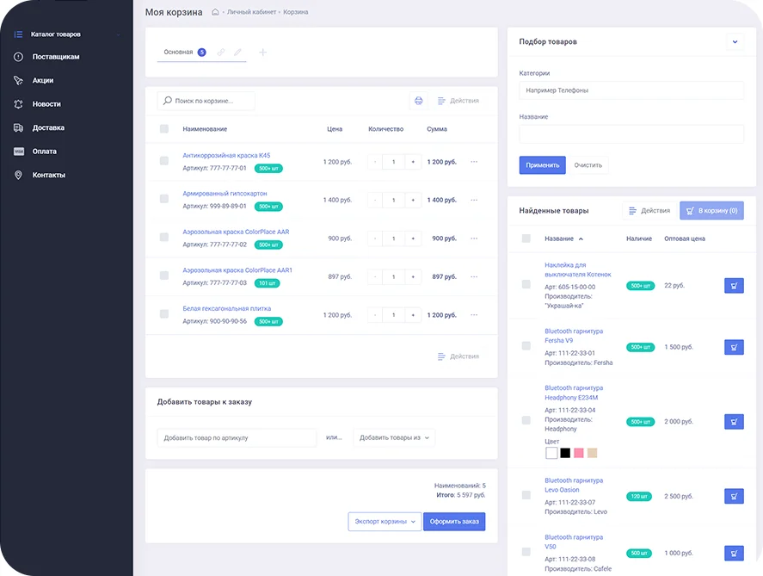
Task: Open three-dot menu for Белая гексагональная плитка
Action: 474,315
